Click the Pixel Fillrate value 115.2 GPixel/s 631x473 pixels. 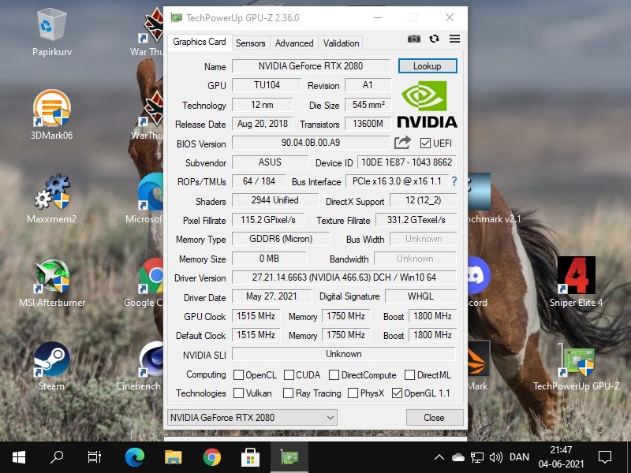point(268,220)
